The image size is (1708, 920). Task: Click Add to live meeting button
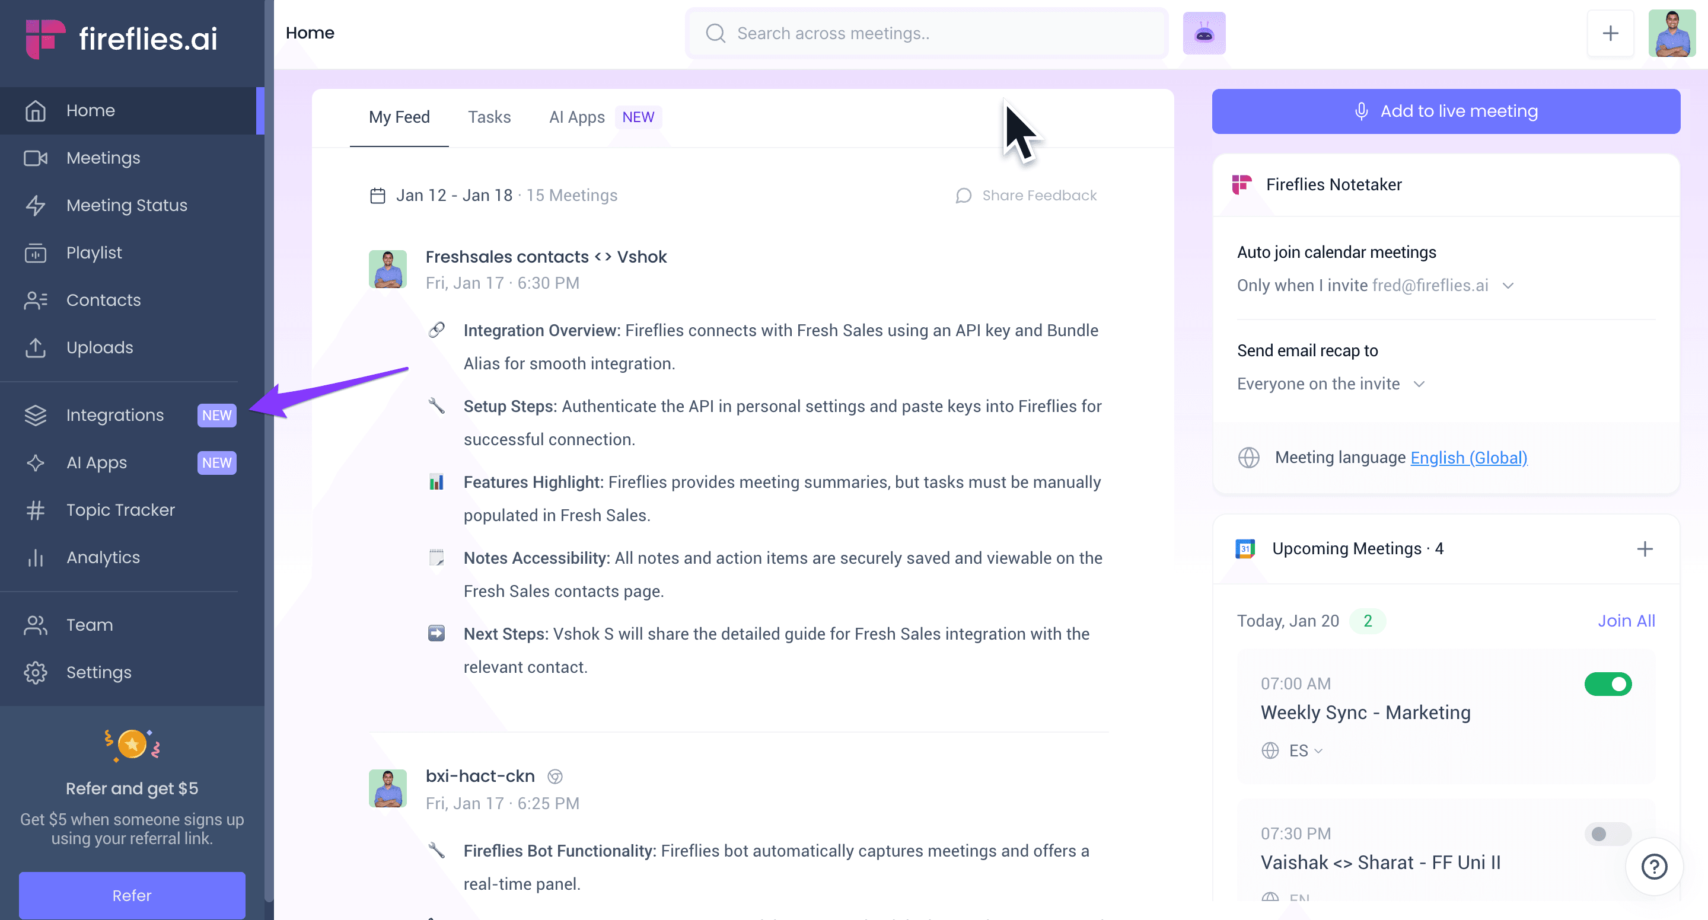click(x=1445, y=111)
